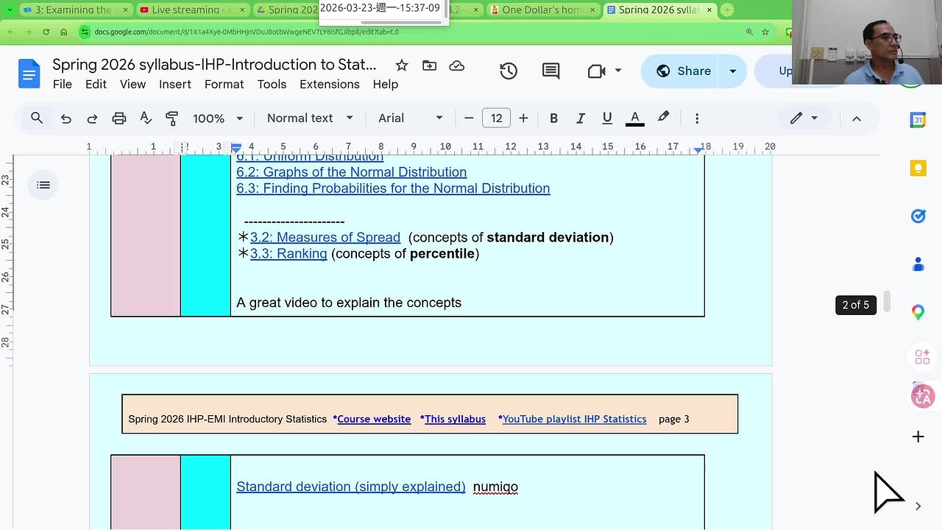Hide the side panel chevron

click(x=918, y=506)
